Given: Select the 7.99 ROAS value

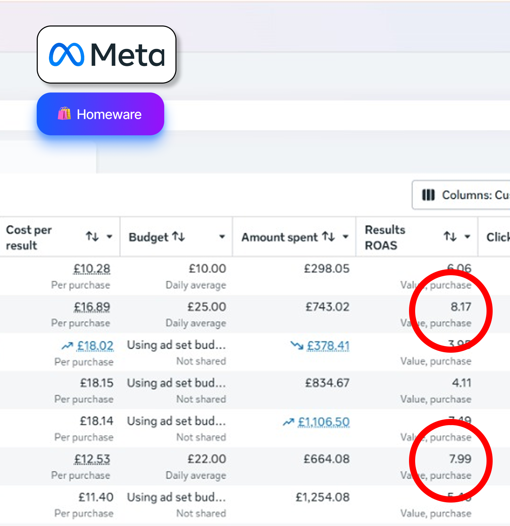Looking at the screenshot, I should point(460,459).
